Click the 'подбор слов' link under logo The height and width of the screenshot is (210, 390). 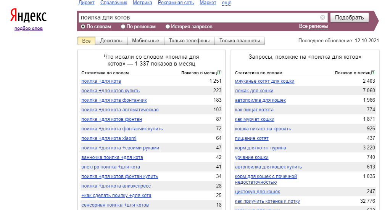(29, 29)
